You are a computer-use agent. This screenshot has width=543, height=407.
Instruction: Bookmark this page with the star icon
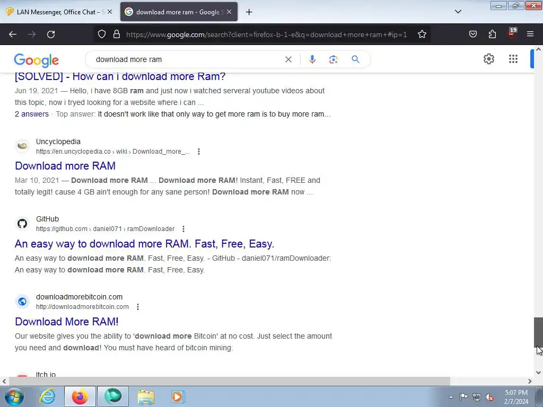(422, 34)
